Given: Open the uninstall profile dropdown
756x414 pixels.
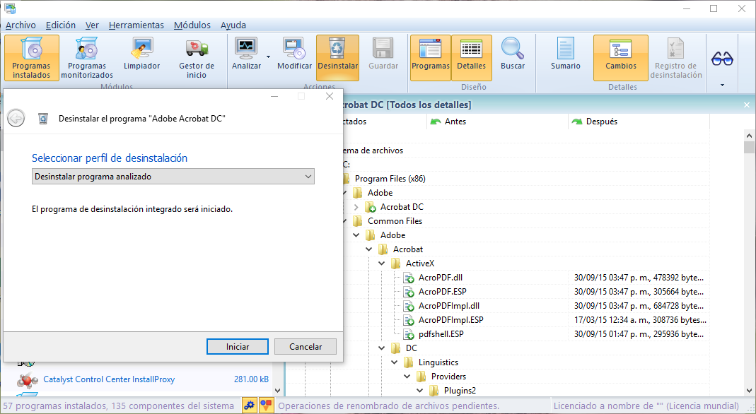Looking at the screenshot, I should (x=173, y=177).
